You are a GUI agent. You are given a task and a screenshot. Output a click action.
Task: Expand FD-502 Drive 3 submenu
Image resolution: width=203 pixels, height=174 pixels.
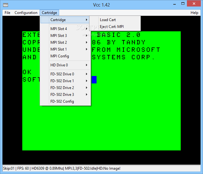[x=65, y=95]
